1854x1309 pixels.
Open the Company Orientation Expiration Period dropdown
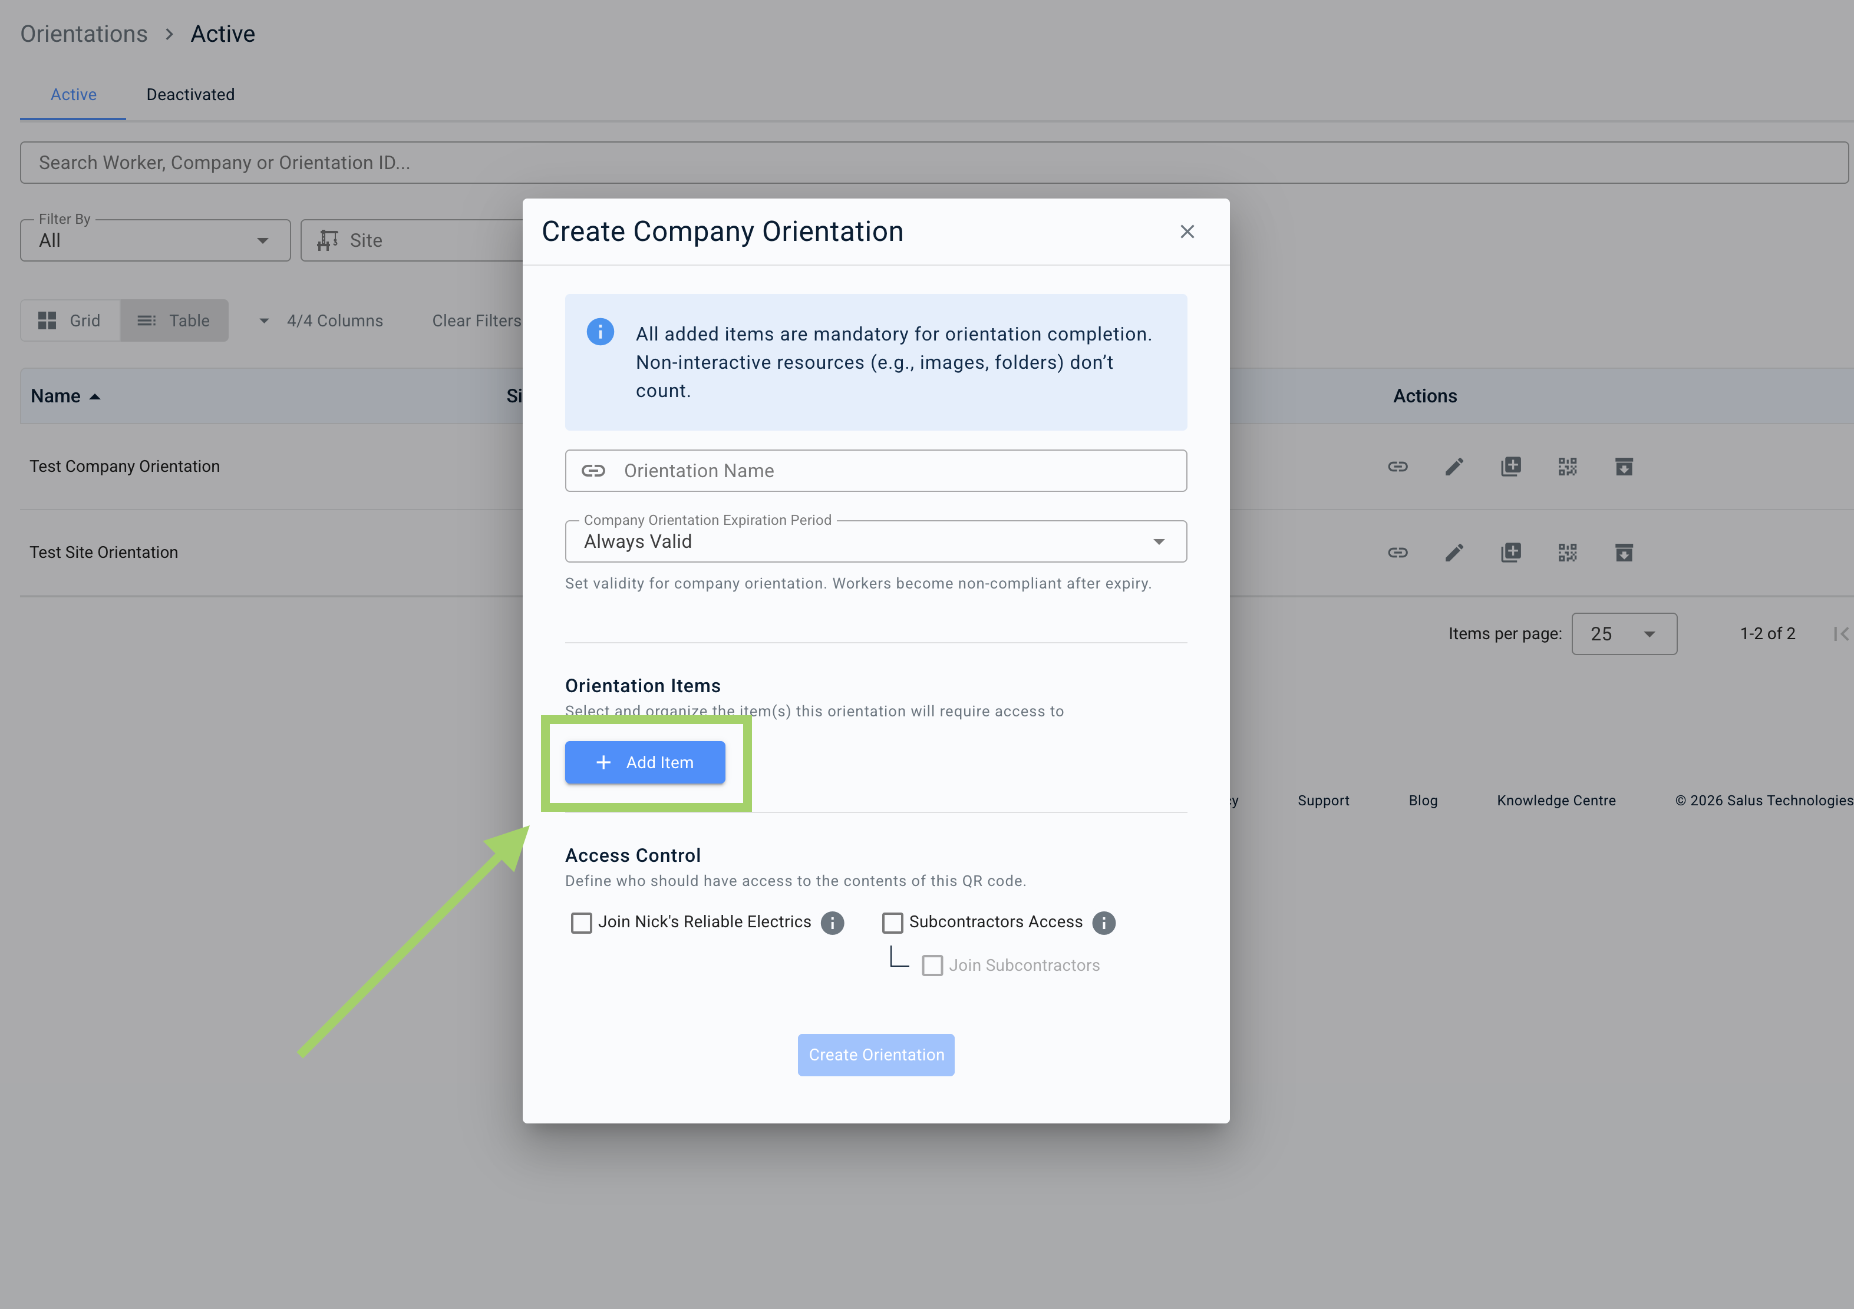pos(875,541)
